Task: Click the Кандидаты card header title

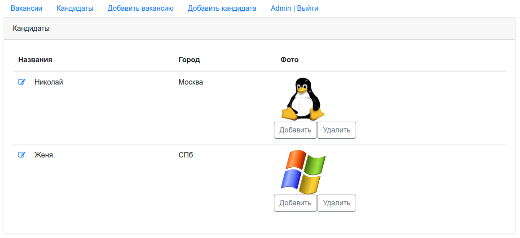Action: click(31, 29)
